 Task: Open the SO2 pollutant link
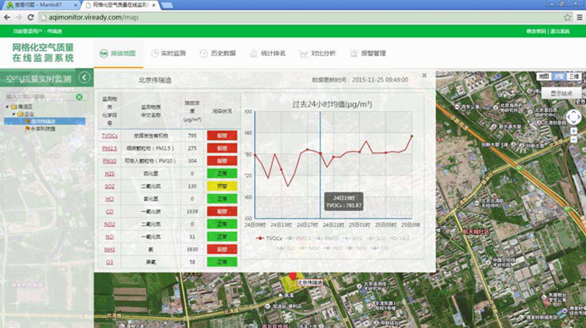point(109,186)
